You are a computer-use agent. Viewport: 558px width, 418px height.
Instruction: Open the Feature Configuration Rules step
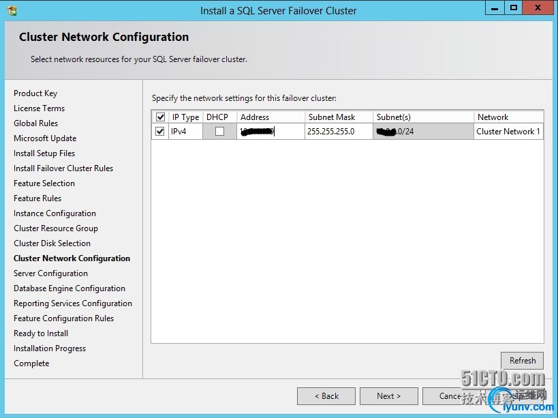[63, 318]
